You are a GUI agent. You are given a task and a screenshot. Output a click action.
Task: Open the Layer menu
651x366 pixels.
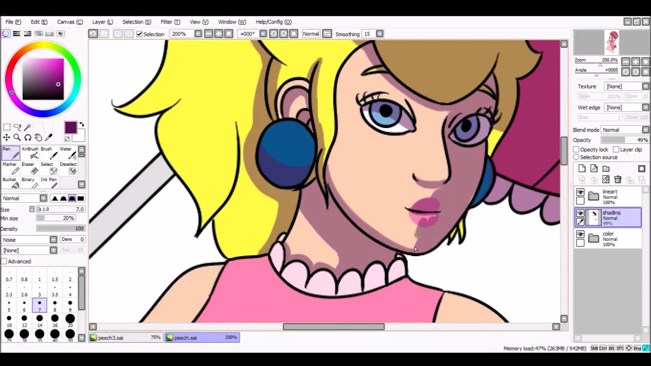tap(102, 22)
